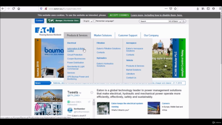Open UPS Backup Power and Monitoring

pyautogui.click(x=78, y=78)
